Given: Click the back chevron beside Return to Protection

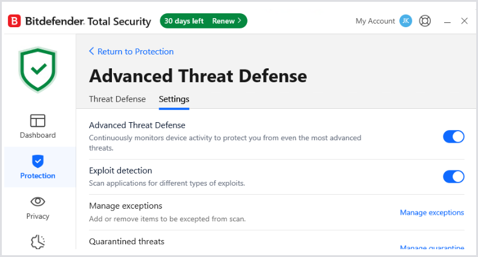Looking at the screenshot, I should click(92, 52).
